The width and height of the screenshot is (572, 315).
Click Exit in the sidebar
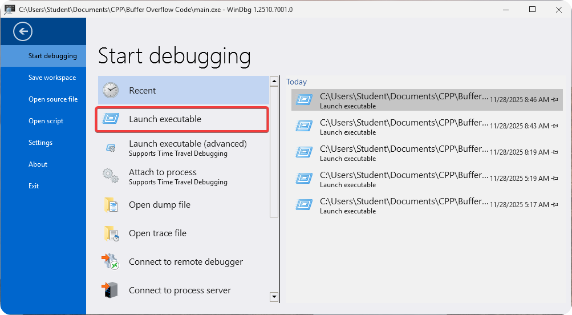tap(34, 186)
